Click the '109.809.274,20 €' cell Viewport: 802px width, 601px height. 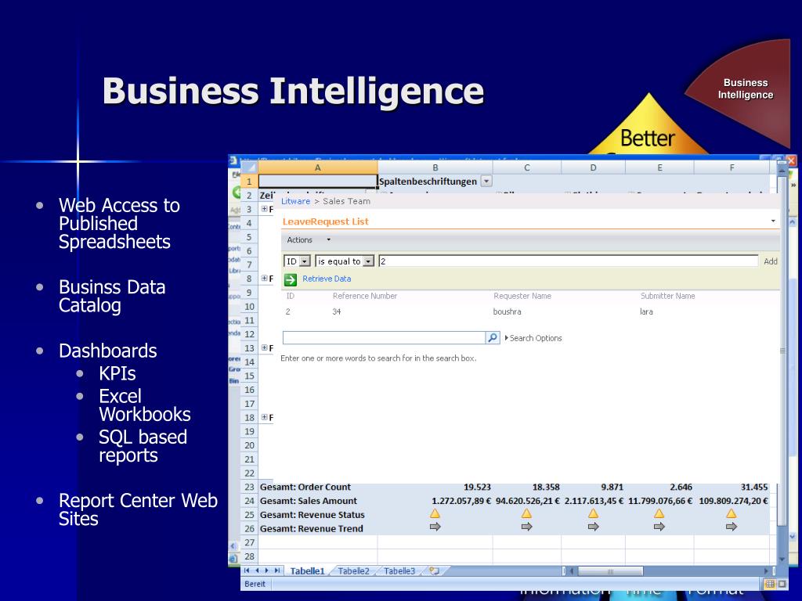click(x=733, y=501)
